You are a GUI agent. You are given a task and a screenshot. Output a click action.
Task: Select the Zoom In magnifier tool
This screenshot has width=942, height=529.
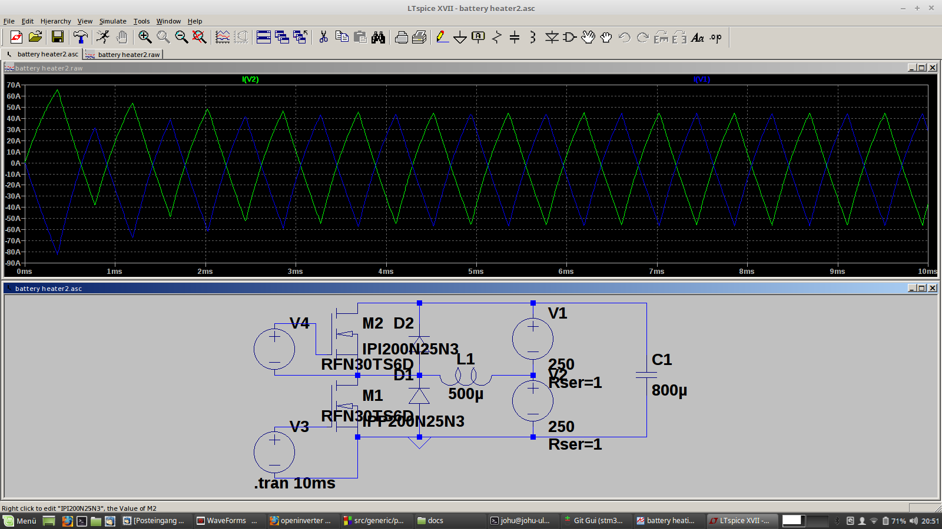pos(145,38)
